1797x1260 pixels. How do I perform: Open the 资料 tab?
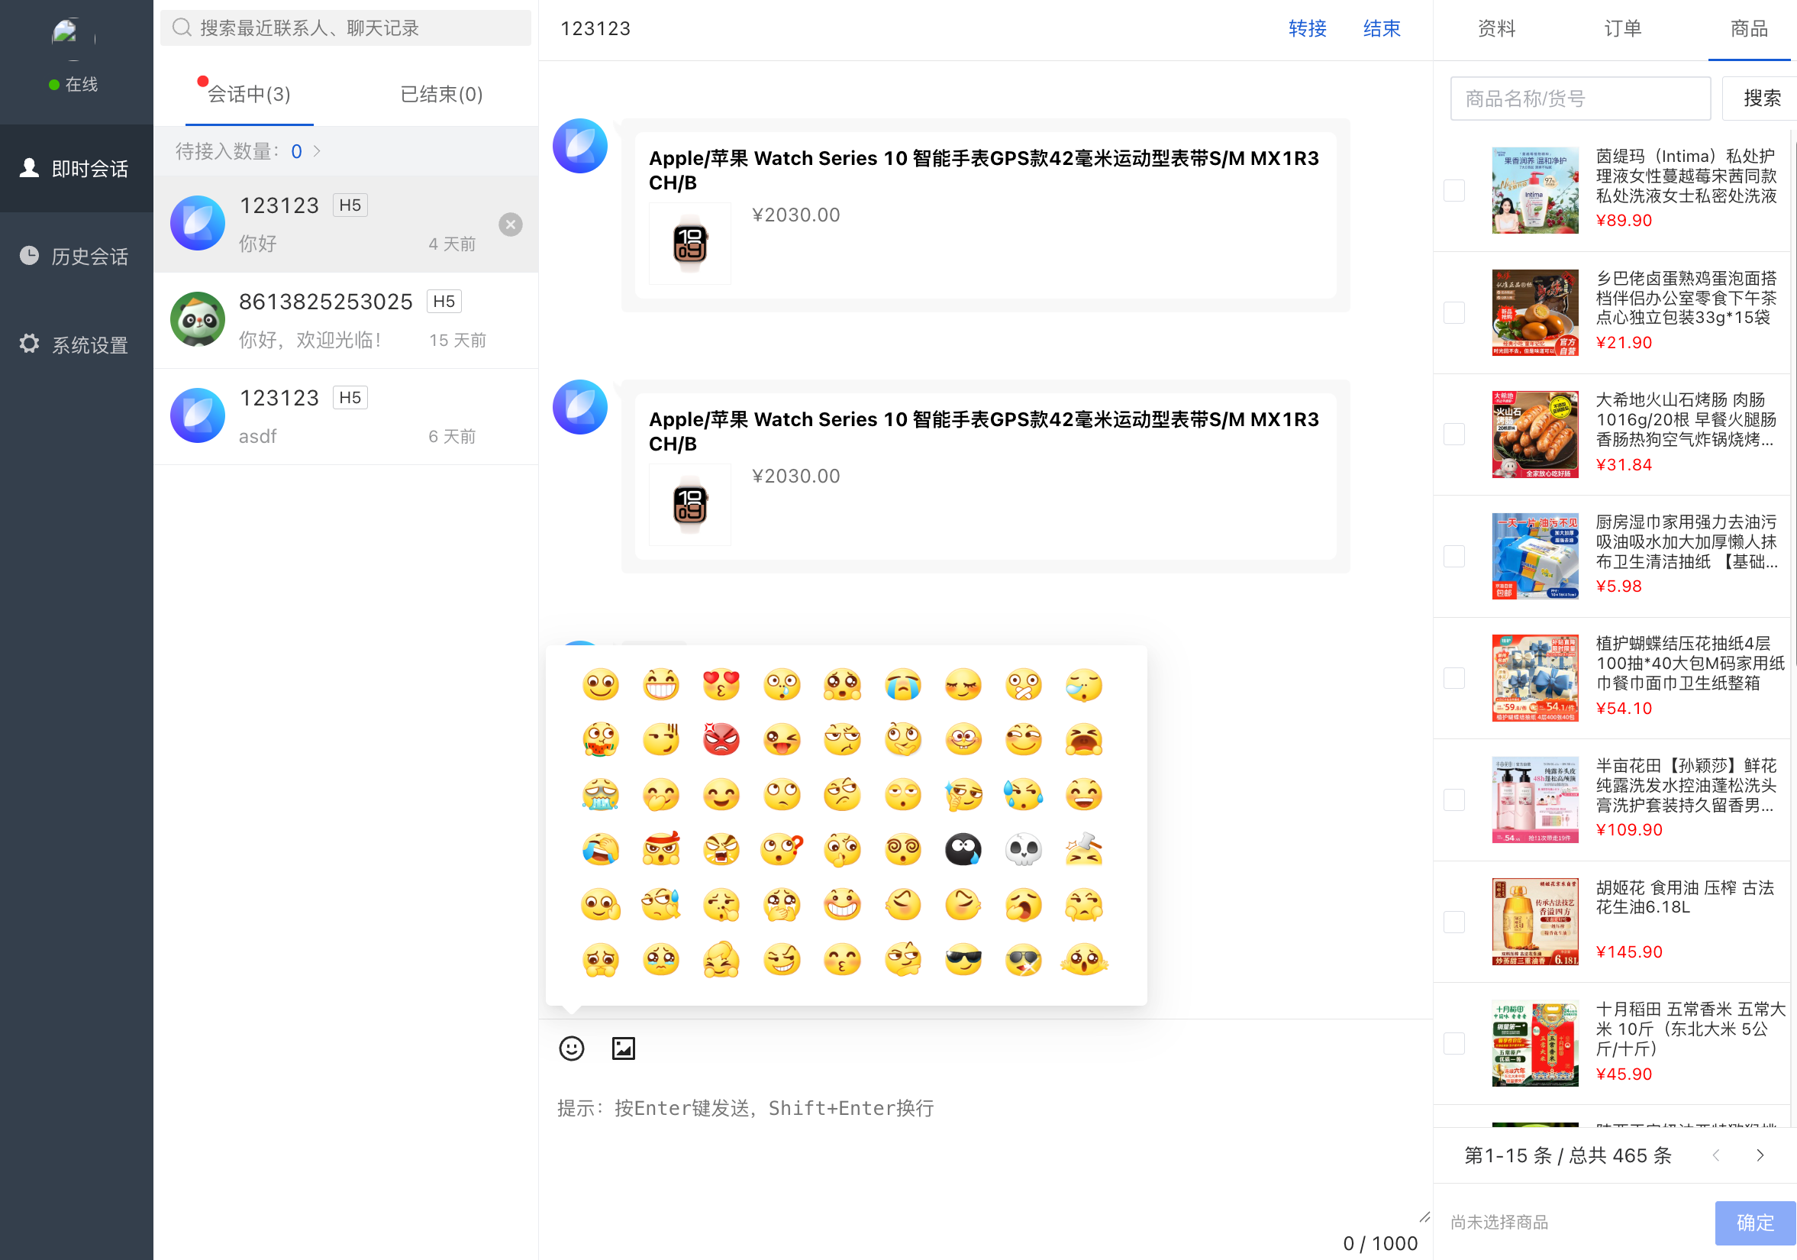point(1496,29)
